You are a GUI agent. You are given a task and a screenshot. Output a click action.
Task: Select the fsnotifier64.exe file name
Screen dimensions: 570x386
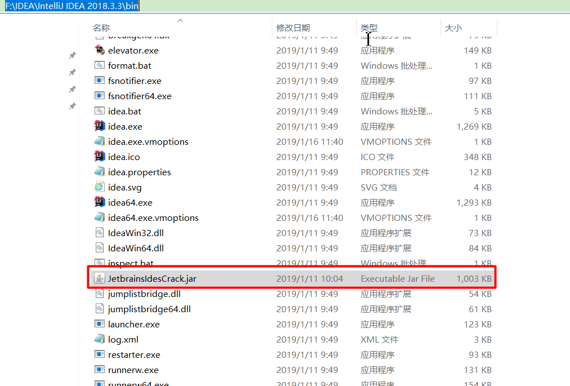[140, 96]
